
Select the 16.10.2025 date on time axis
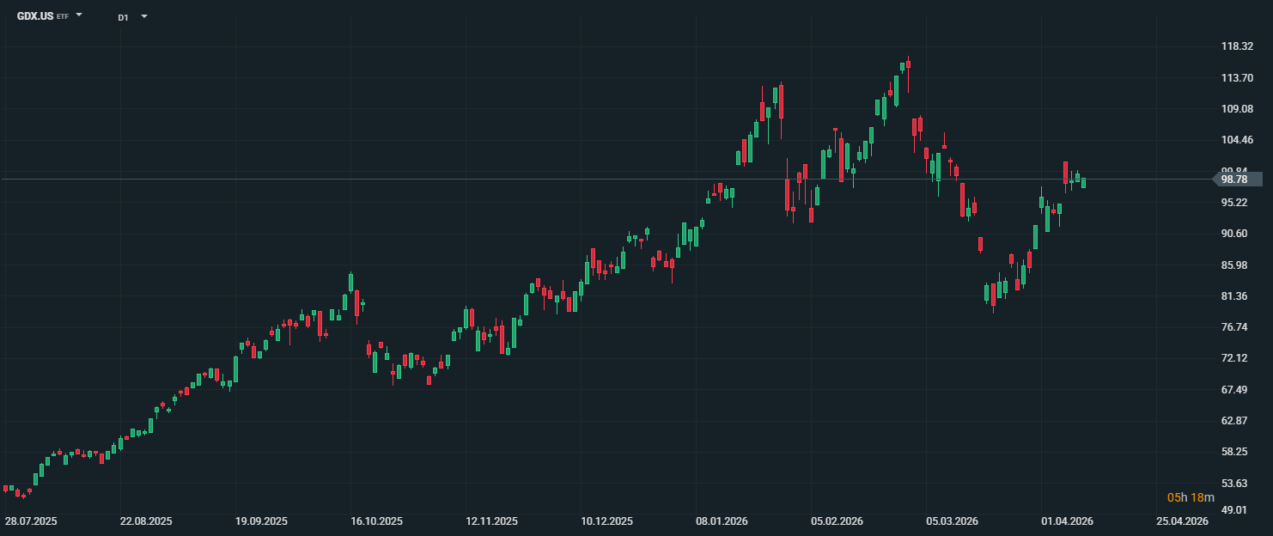(377, 521)
